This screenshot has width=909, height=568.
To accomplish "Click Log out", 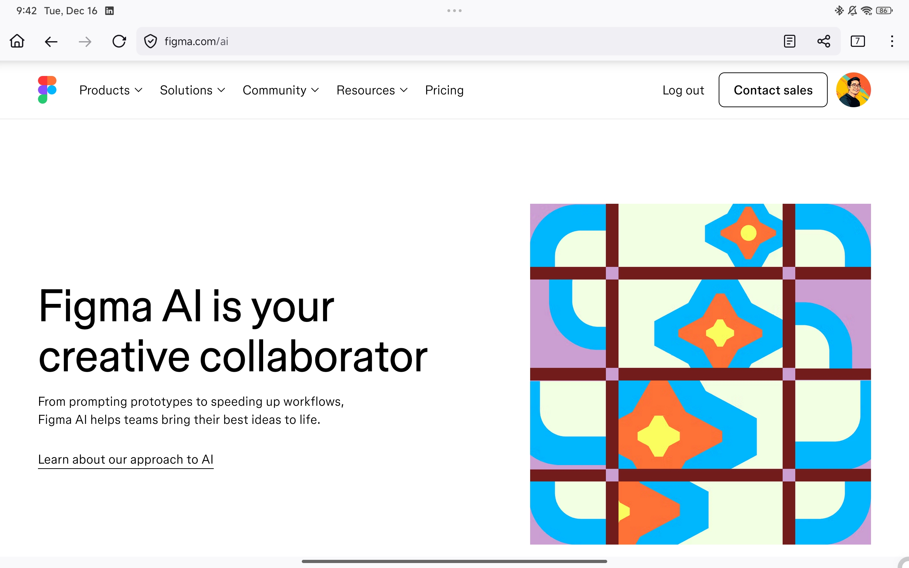I will coord(683,90).
